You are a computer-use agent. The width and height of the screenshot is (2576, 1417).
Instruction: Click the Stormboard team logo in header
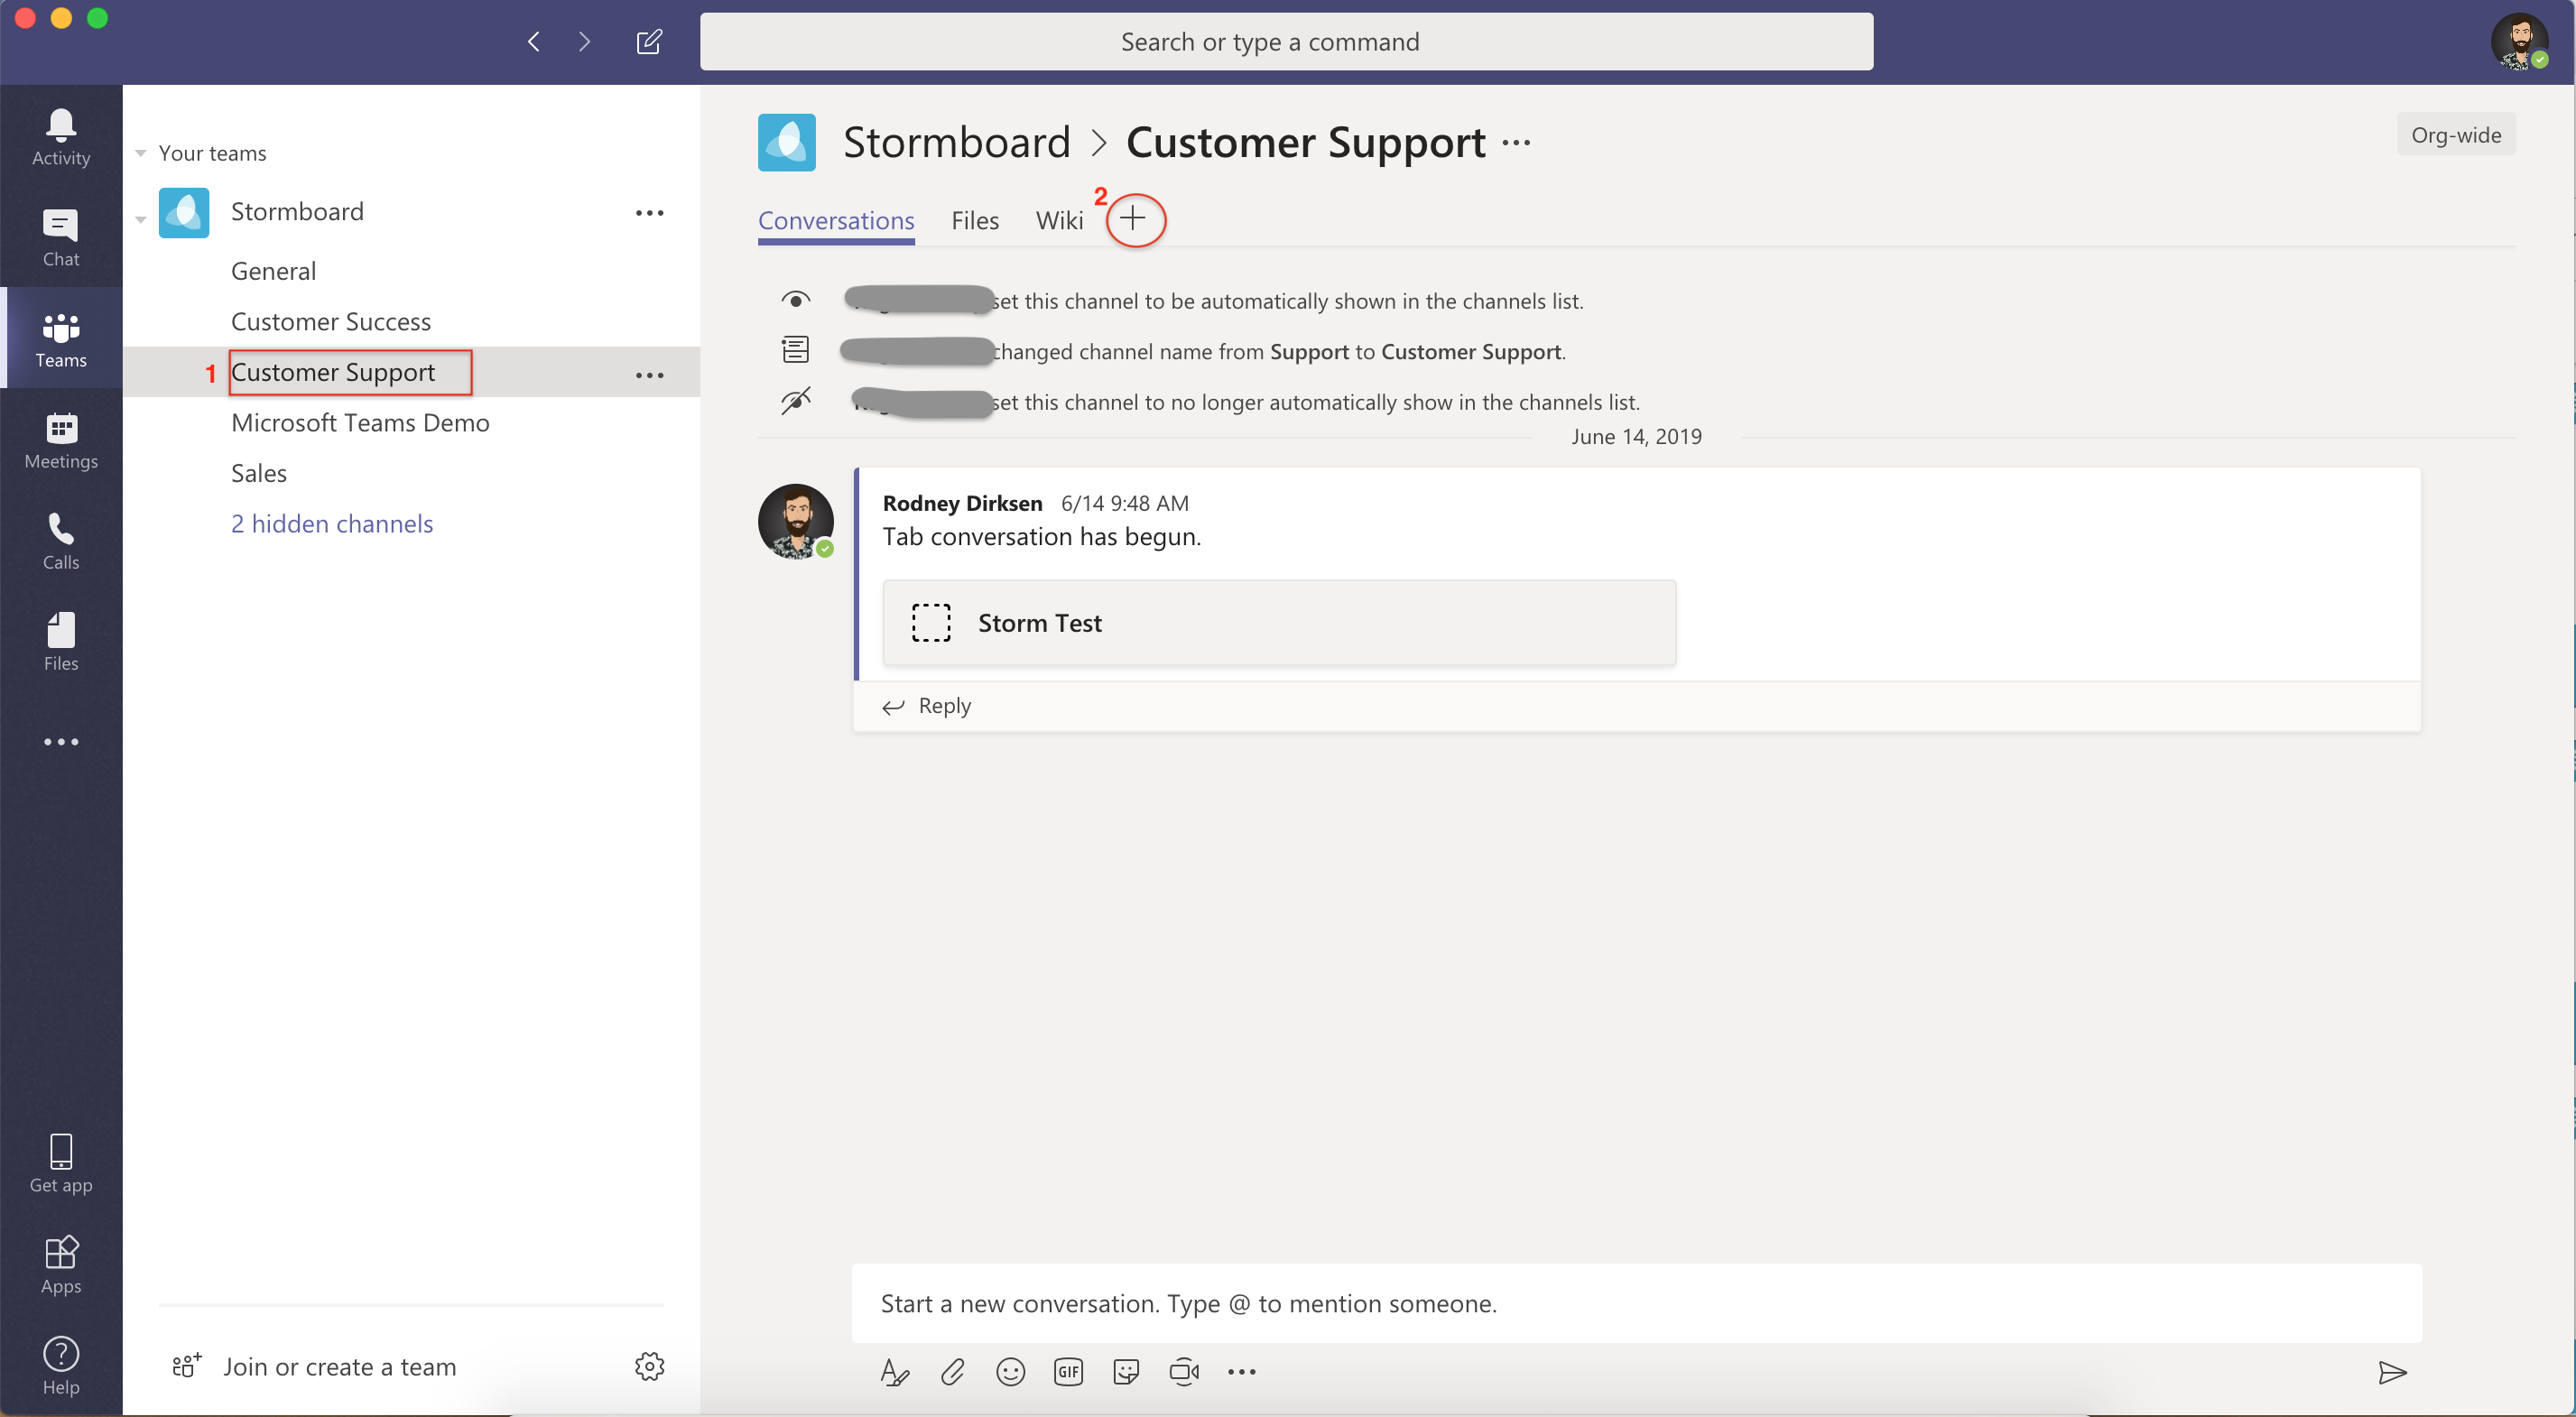[x=787, y=143]
